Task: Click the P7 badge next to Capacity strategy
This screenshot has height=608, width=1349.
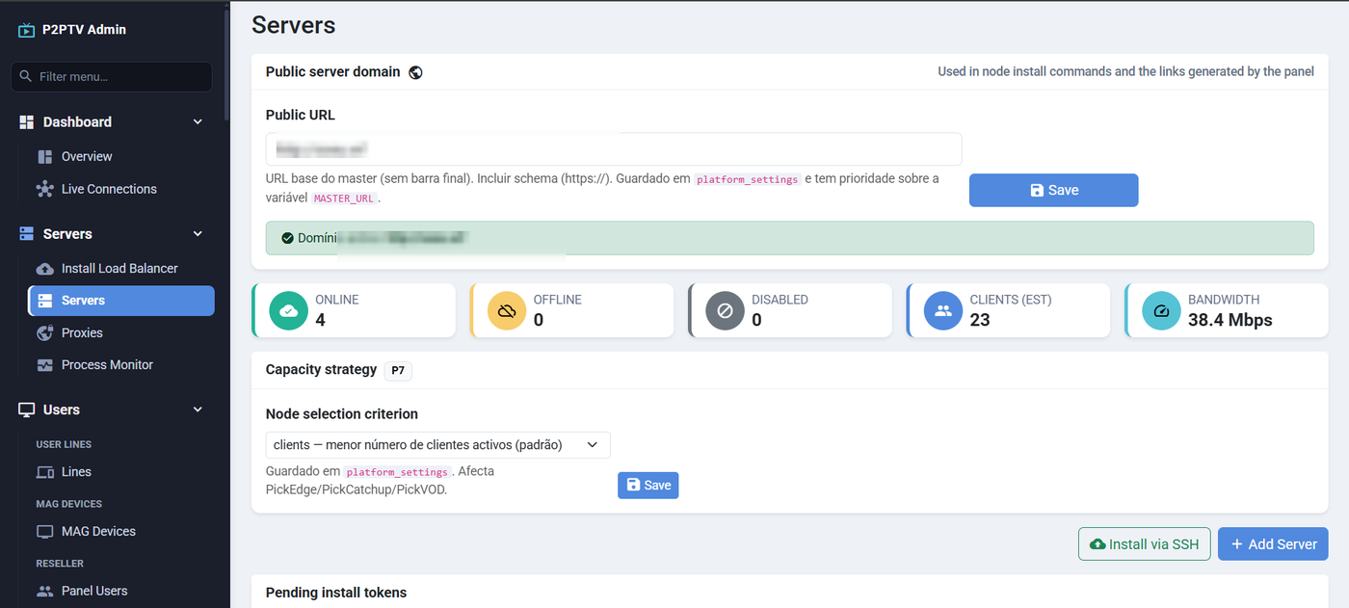Action: 398,370
